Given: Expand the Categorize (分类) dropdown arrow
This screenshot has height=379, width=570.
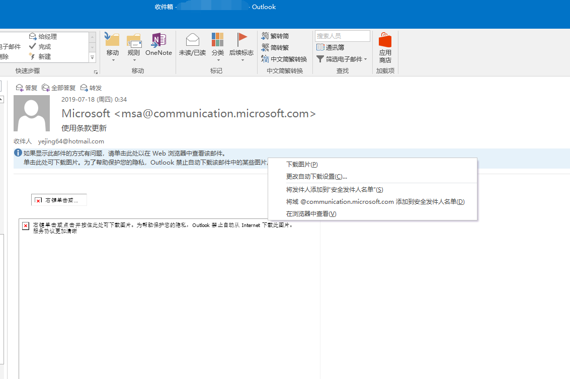Looking at the screenshot, I should pos(218,60).
